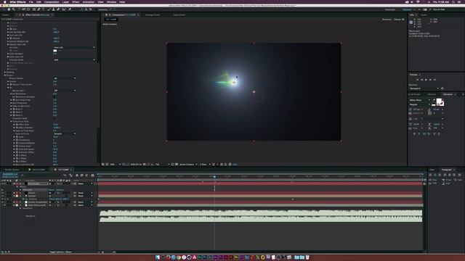Open Finder from the Dock
The width and height of the screenshot is (465, 261).
[158, 257]
